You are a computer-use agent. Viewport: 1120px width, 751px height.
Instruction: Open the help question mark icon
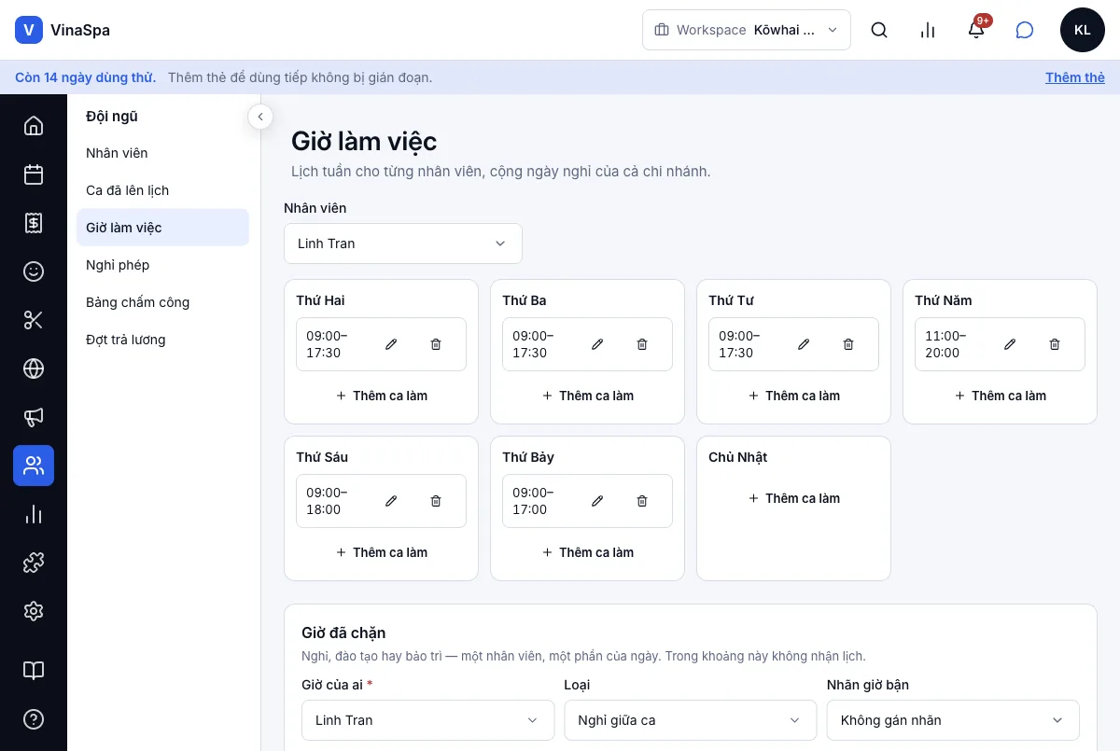pyautogui.click(x=34, y=719)
